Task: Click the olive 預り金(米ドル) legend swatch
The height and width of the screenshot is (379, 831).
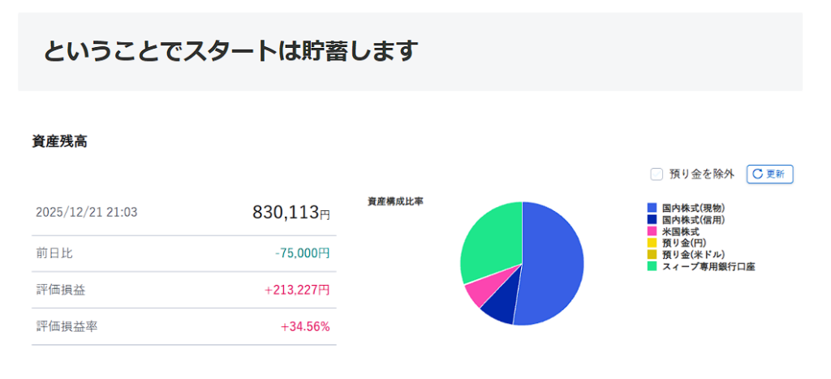Action: [x=652, y=254]
